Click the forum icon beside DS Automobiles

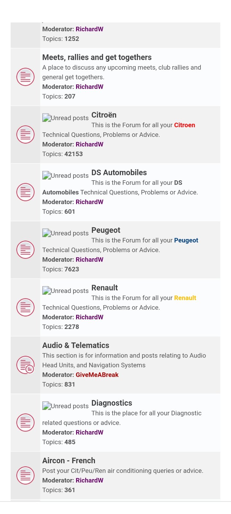point(25,192)
